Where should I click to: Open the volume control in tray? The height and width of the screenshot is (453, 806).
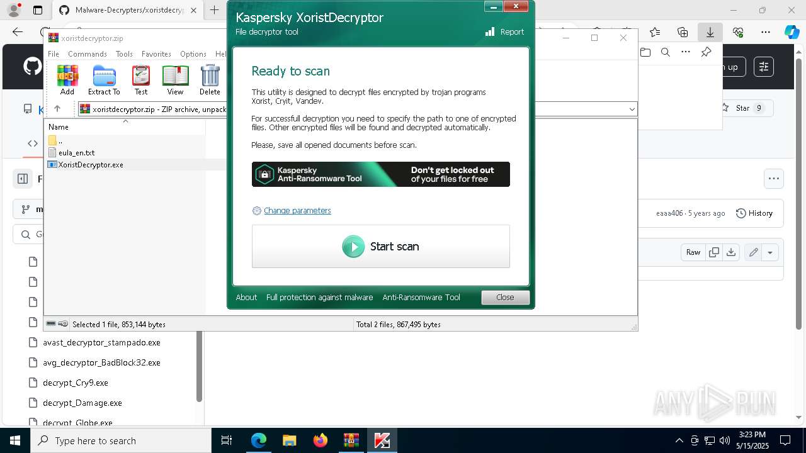coord(725,440)
